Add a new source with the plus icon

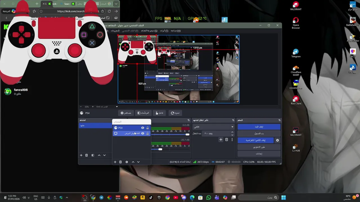[115, 162]
